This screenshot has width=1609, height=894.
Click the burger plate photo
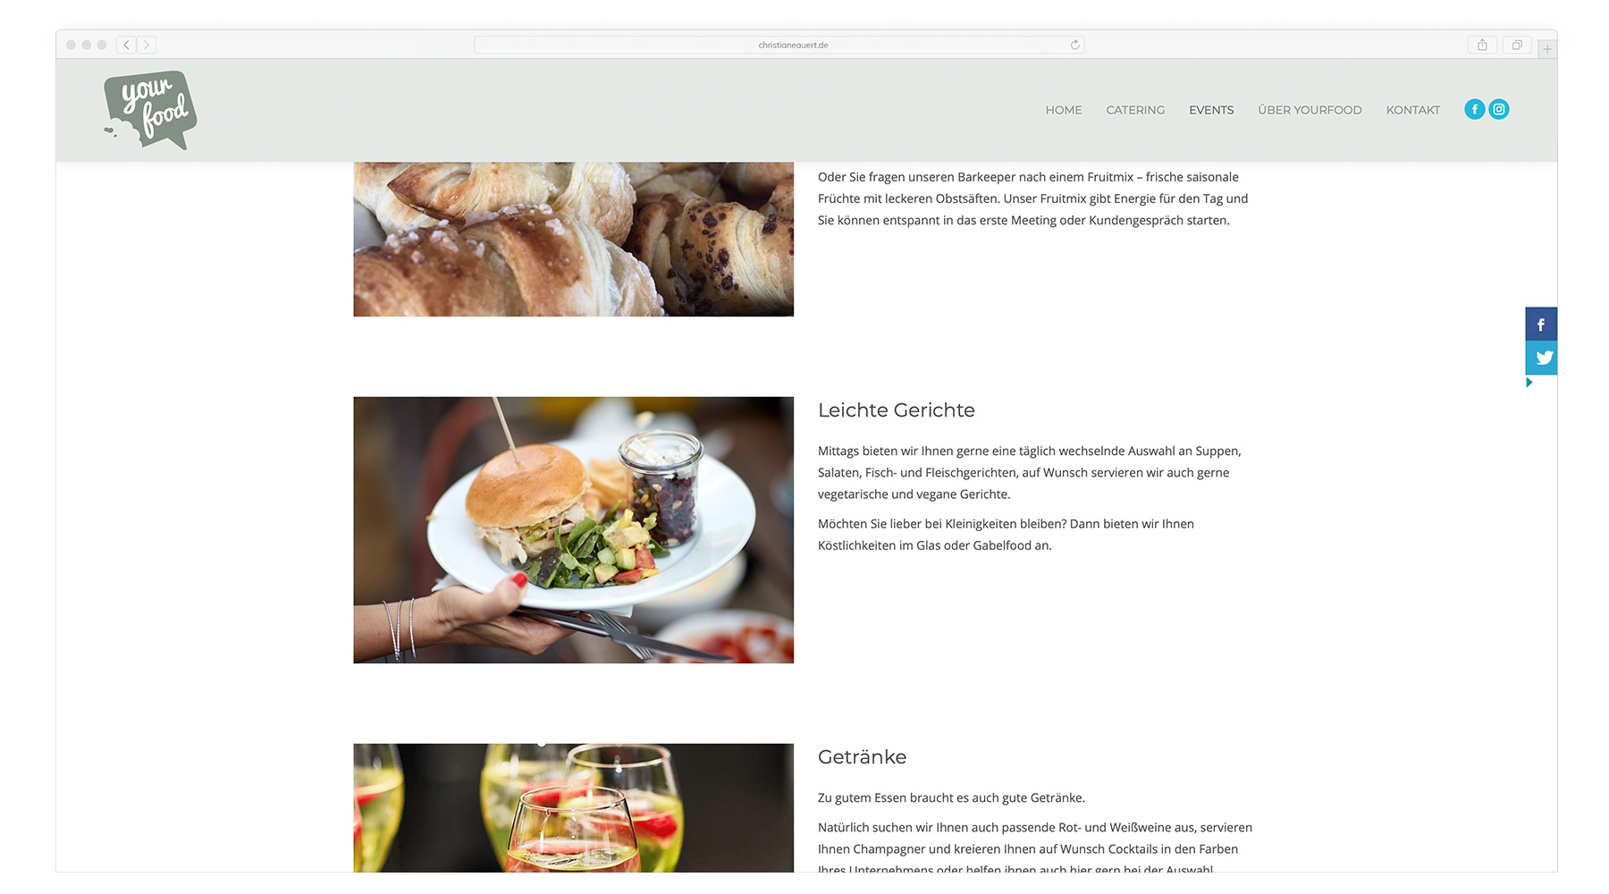point(573,530)
